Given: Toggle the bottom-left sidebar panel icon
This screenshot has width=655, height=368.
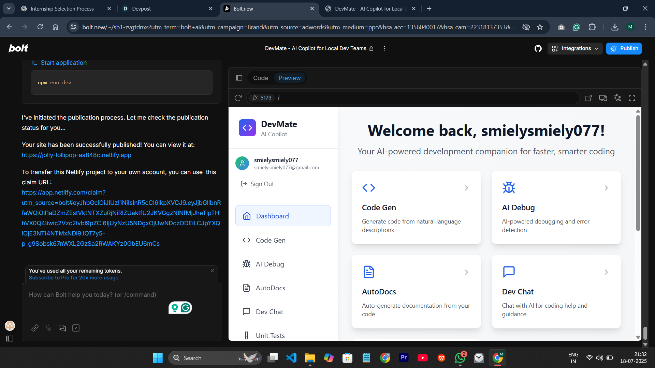Looking at the screenshot, I should pyautogui.click(x=10, y=338).
